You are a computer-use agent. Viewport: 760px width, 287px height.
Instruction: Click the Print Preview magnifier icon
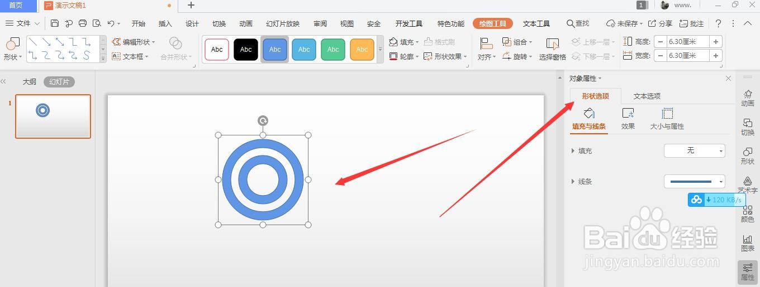(x=97, y=23)
